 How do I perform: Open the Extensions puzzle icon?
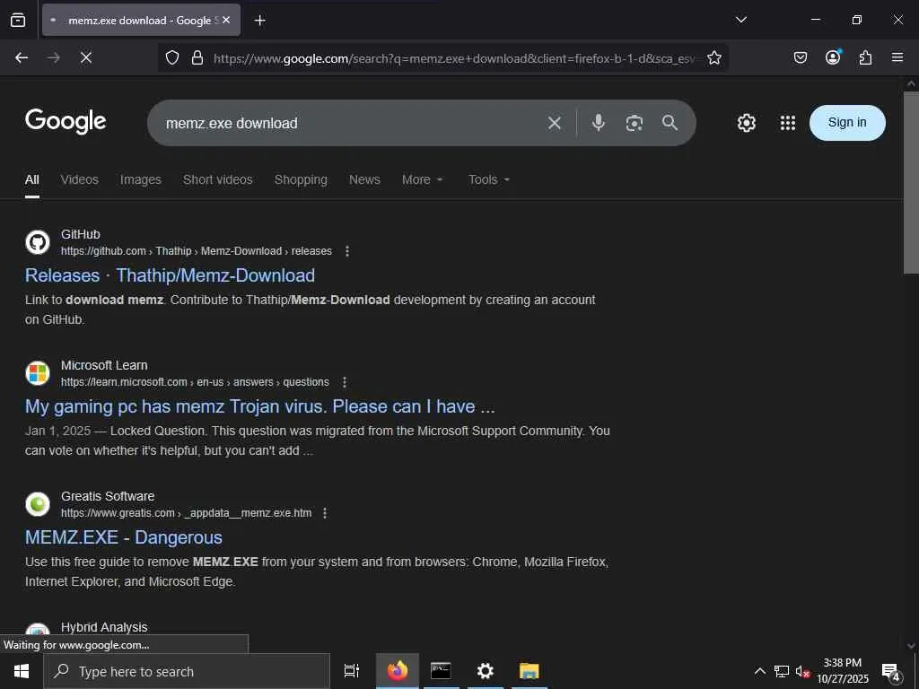tap(865, 57)
